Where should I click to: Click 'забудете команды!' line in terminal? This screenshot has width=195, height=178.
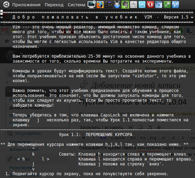pyautogui.click(x=33, y=105)
